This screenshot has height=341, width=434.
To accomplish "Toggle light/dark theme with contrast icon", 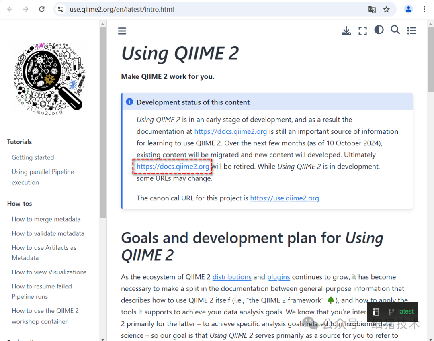I will click(x=379, y=30).
